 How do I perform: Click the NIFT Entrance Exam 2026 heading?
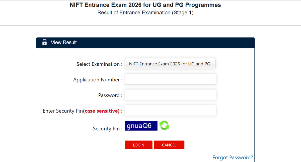[145, 5]
